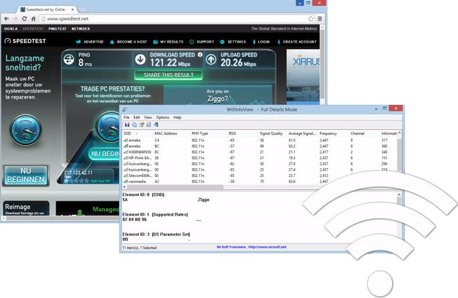Screen dimensions: 458x298
Task: Bookmark the page with the star icon
Action: 311,19
